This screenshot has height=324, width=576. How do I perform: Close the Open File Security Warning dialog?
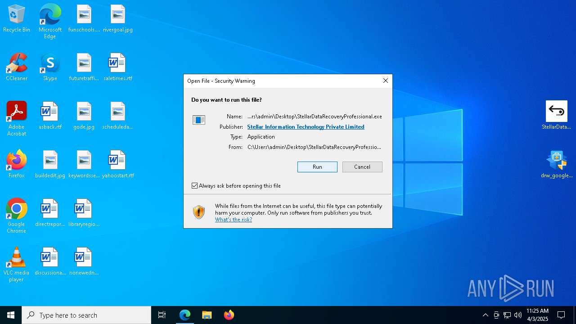(x=385, y=81)
